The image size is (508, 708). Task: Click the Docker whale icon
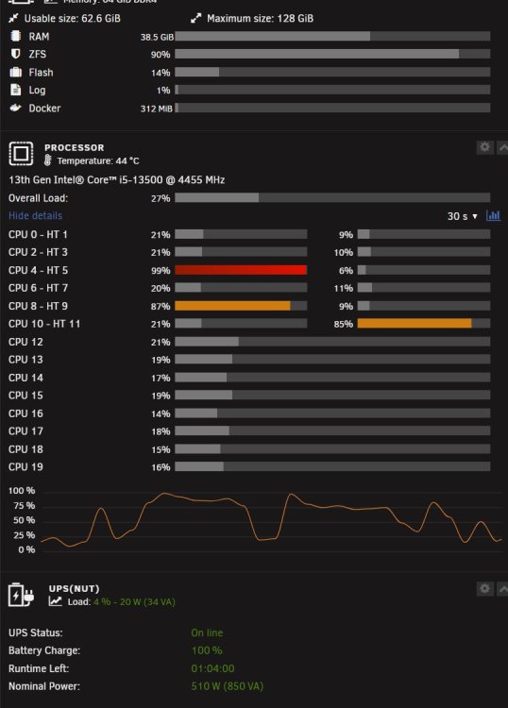click(x=15, y=108)
